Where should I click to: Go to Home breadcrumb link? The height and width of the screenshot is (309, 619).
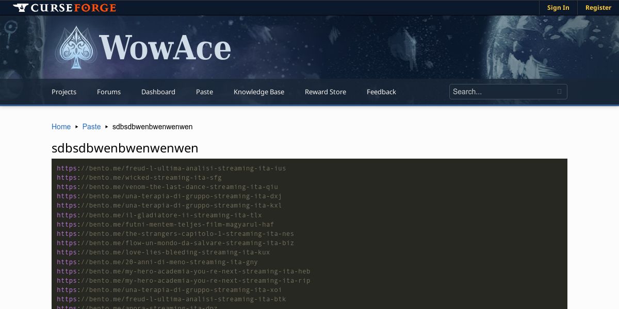pos(61,127)
